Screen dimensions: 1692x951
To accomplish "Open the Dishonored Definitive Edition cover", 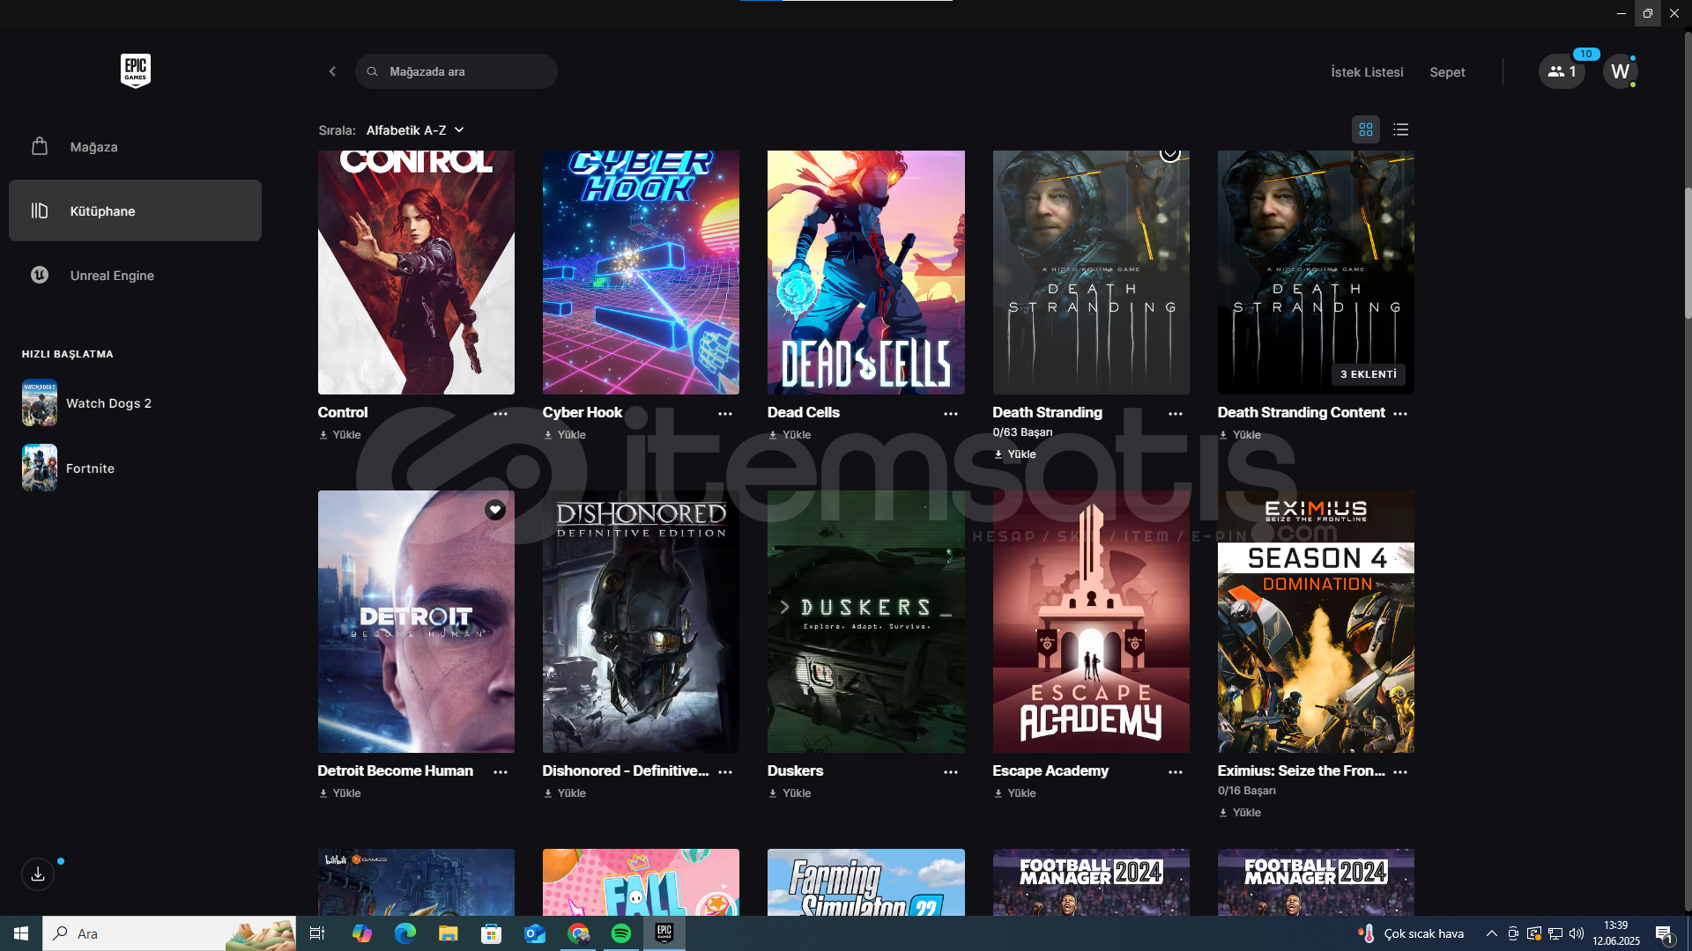I will (641, 622).
